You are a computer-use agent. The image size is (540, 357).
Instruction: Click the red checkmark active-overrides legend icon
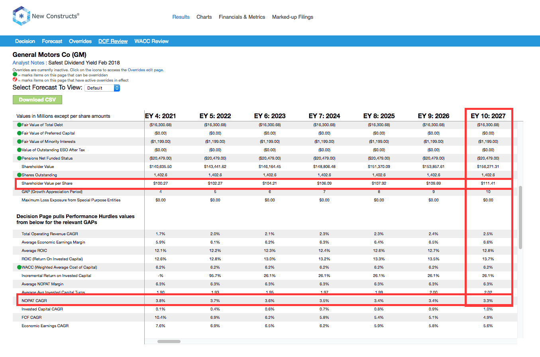[x=15, y=80]
